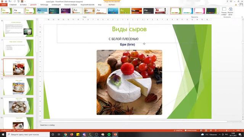Select the brie cheese picture on slide
The width and height of the screenshot is (244, 137).
coord(129,82)
